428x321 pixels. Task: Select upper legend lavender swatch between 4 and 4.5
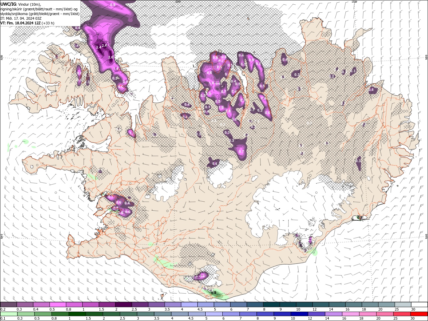tap(189, 305)
